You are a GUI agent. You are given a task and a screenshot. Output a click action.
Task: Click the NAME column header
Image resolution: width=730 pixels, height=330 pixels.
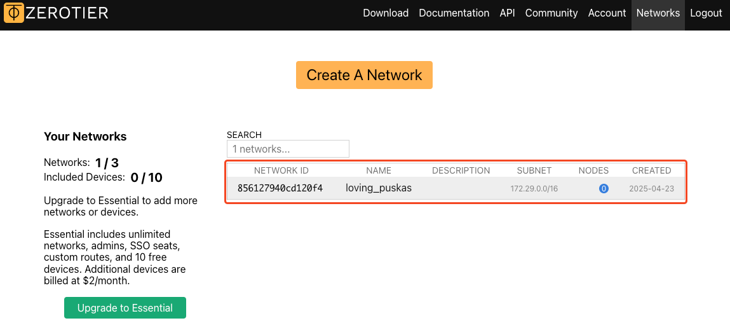tap(379, 170)
